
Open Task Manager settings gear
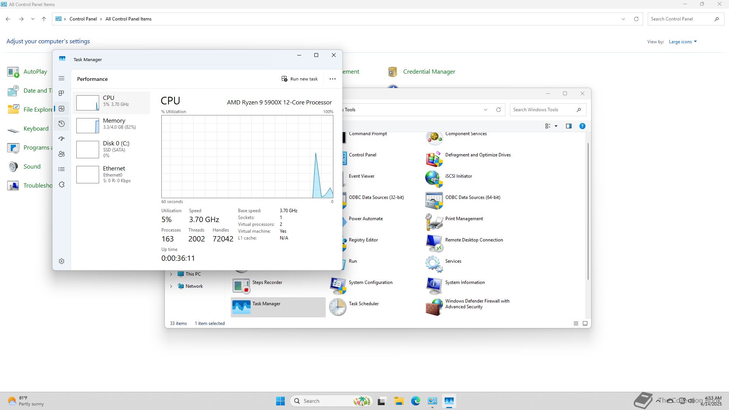point(62,261)
